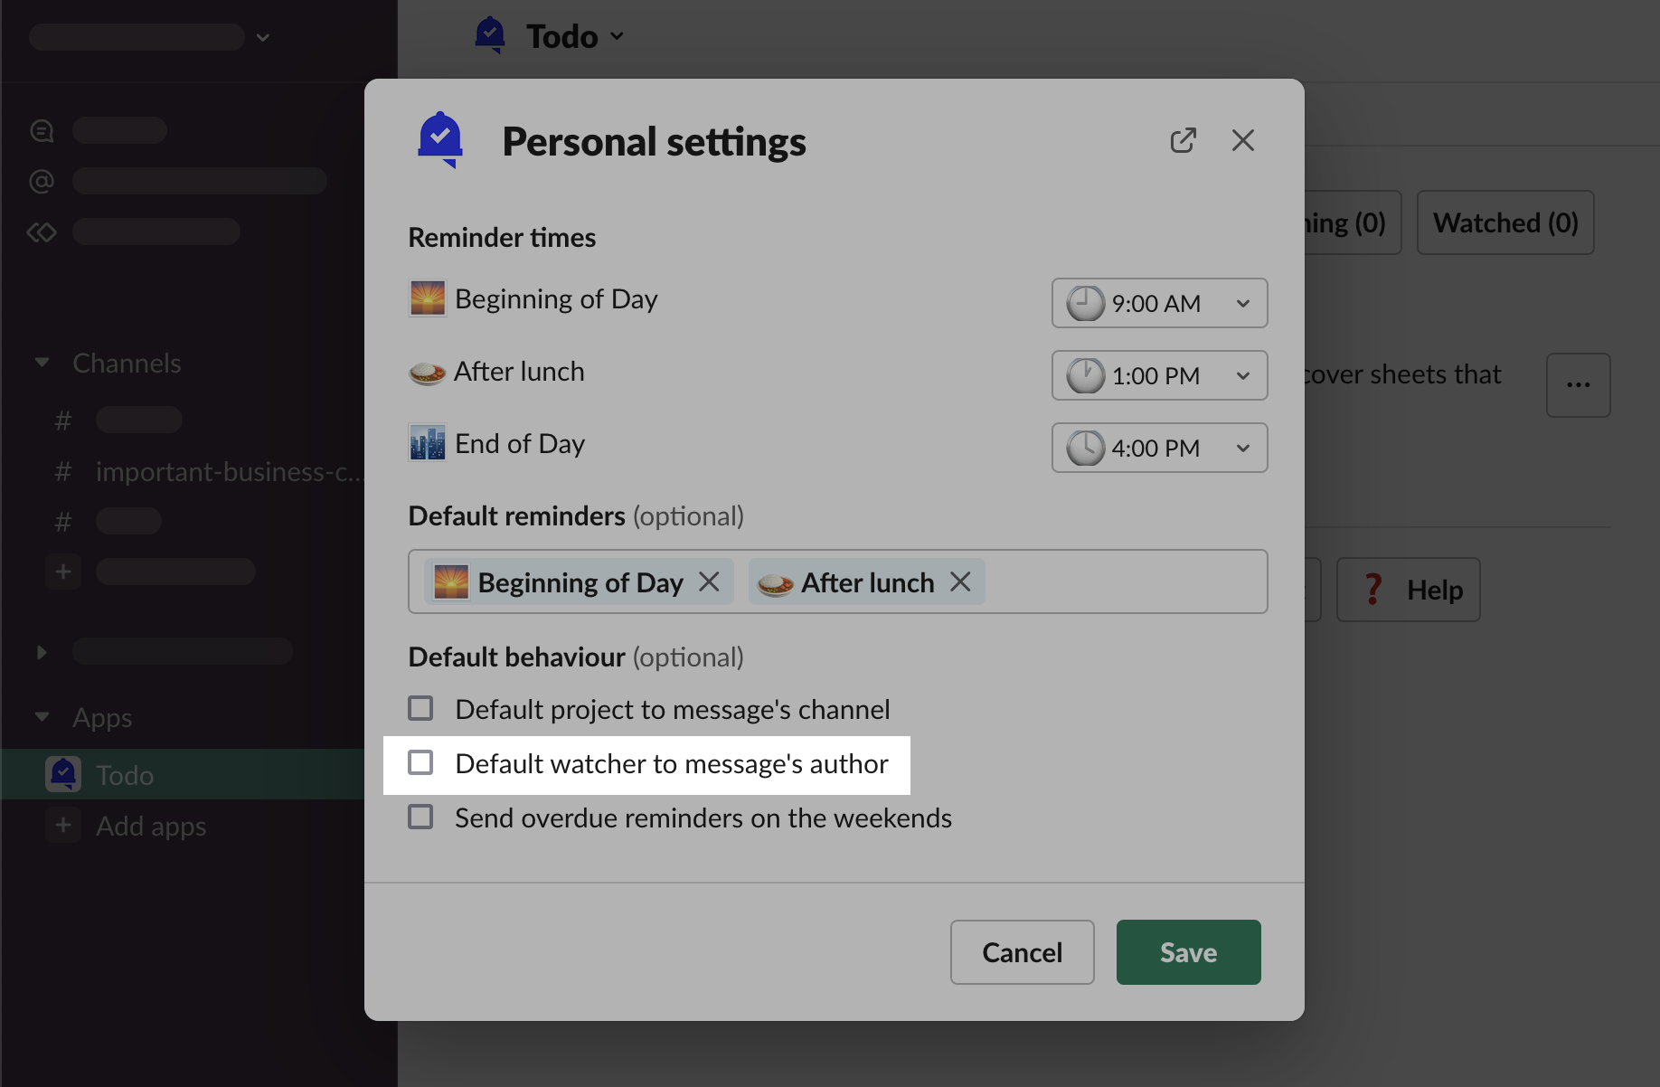Remove Beginning of Day default reminder
This screenshot has width=1660, height=1087.
[709, 581]
